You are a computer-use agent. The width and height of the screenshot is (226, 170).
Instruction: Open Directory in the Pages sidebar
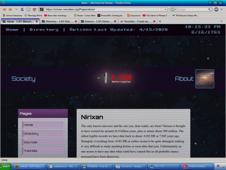(43, 133)
